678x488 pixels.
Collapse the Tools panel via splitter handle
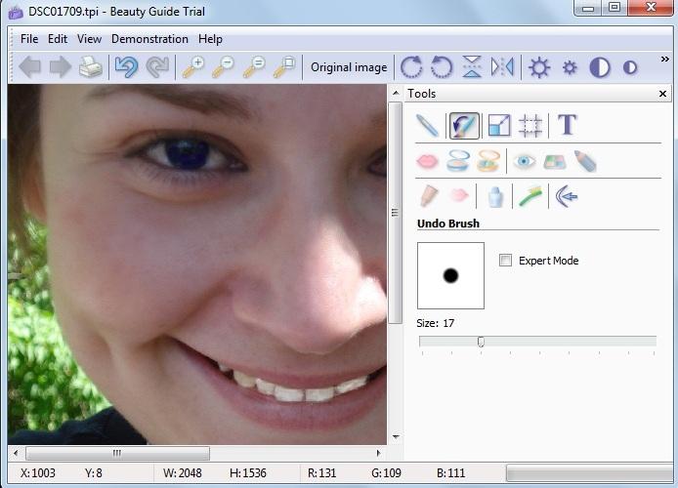(396, 213)
